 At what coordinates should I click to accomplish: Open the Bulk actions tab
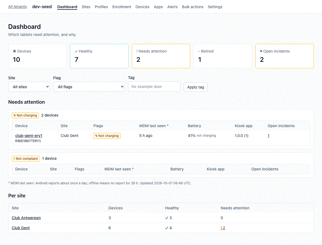pos(193,7)
